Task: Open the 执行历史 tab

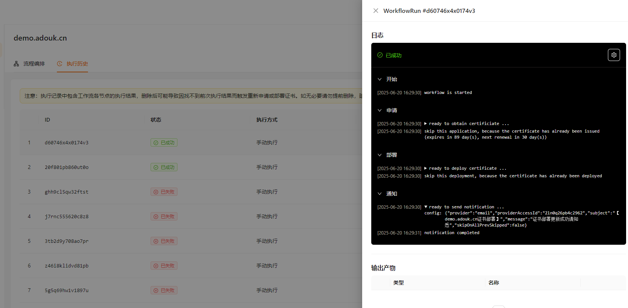Action: click(x=73, y=64)
